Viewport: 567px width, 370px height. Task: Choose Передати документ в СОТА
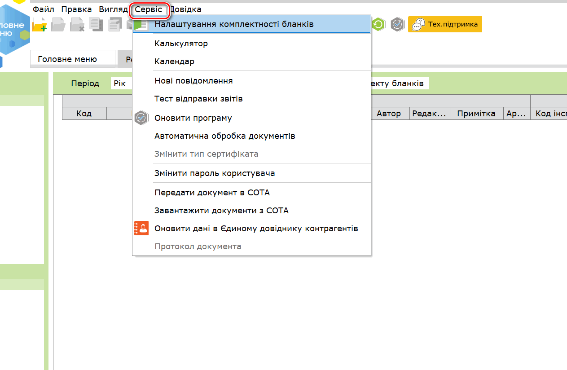212,193
